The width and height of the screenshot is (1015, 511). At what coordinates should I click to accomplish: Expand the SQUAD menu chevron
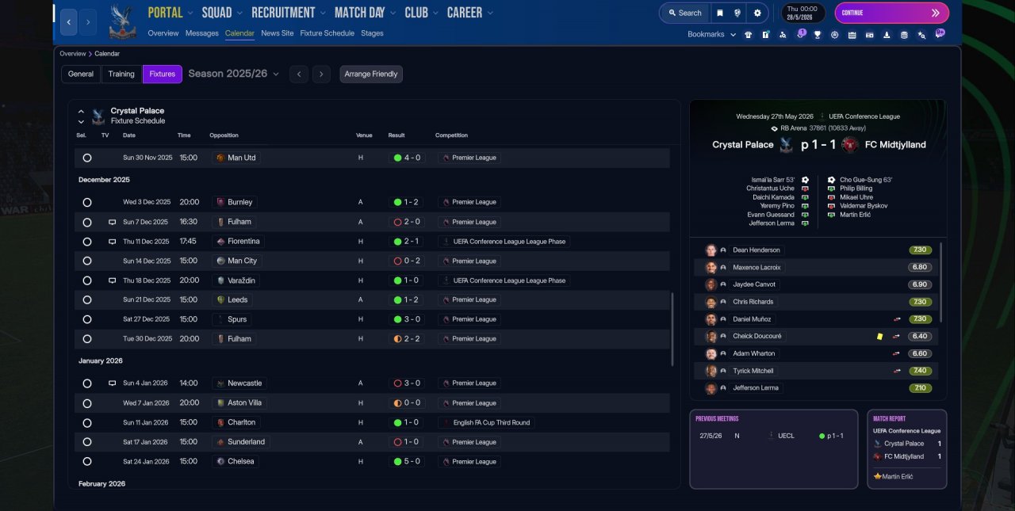click(x=240, y=13)
